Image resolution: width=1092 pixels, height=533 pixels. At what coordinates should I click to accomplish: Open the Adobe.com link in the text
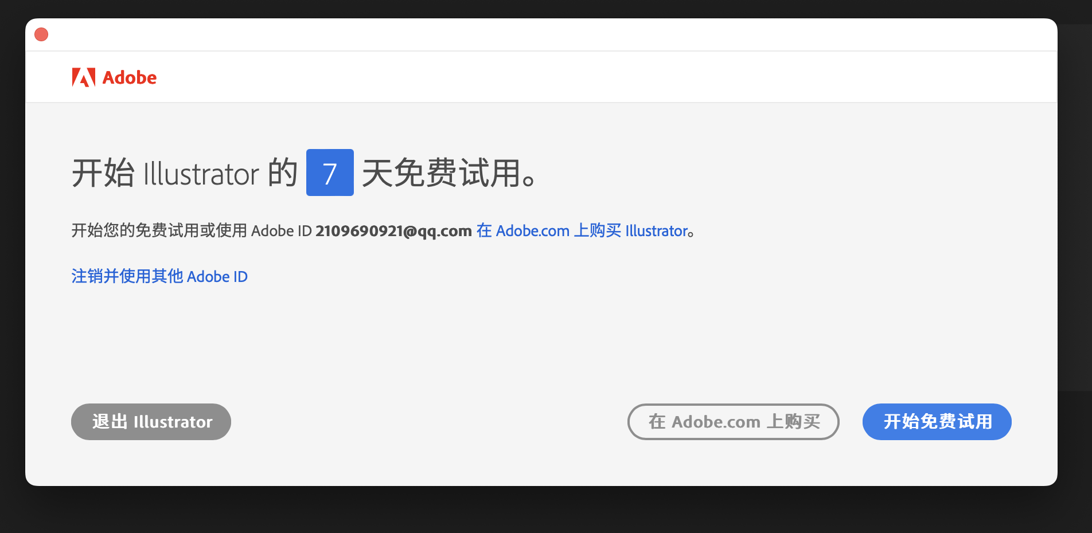tap(532, 230)
